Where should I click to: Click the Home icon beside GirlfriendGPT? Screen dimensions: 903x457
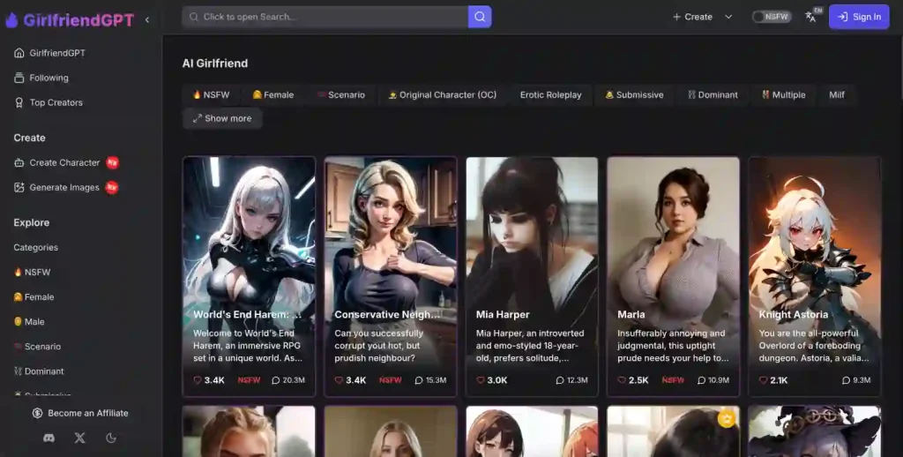pyautogui.click(x=19, y=53)
